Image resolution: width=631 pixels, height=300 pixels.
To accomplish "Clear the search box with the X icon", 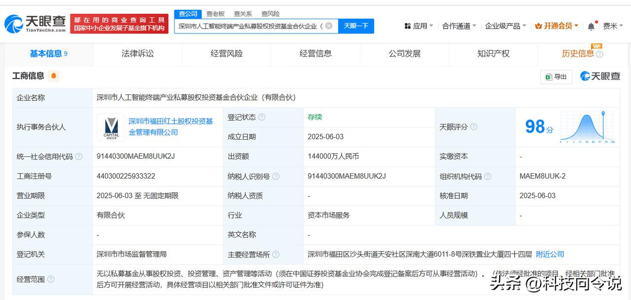I will 329,26.
